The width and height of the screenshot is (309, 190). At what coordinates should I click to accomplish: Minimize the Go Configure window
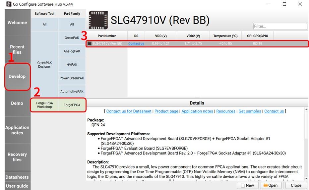click(269, 4)
